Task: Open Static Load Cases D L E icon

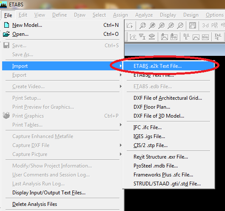Action: pyautogui.click(x=186, y=37)
